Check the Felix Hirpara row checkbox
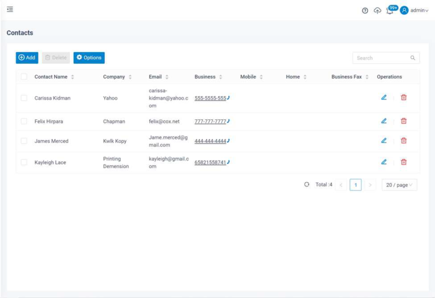This screenshot has height=298, width=435. pyautogui.click(x=24, y=121)
